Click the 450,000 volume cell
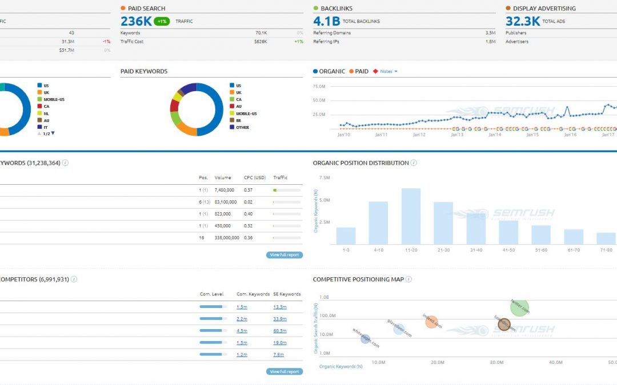 [x=222, y=226]
